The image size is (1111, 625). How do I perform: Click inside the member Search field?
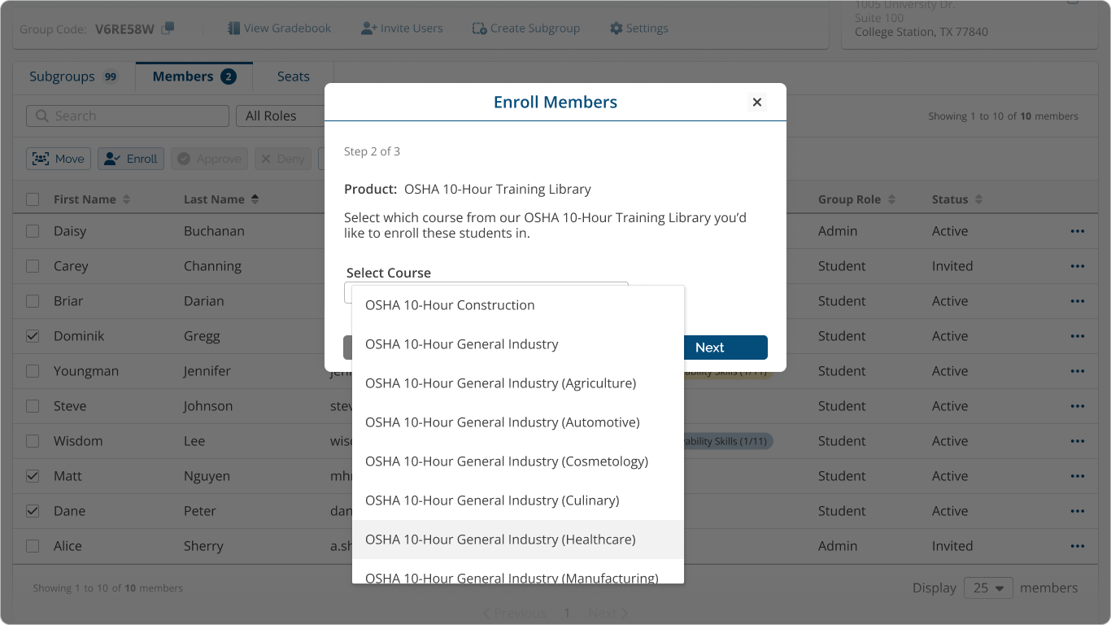tap(126, 116)
